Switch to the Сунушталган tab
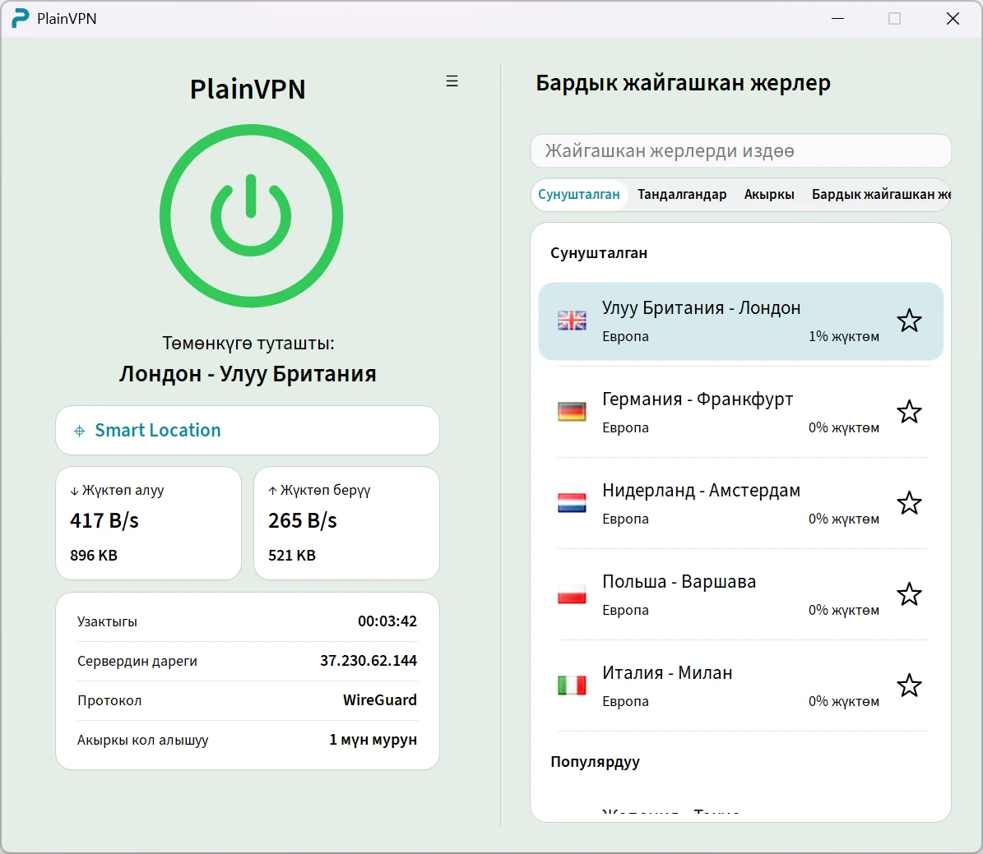Viewport: 983px width, 854px height. [578, 194]
